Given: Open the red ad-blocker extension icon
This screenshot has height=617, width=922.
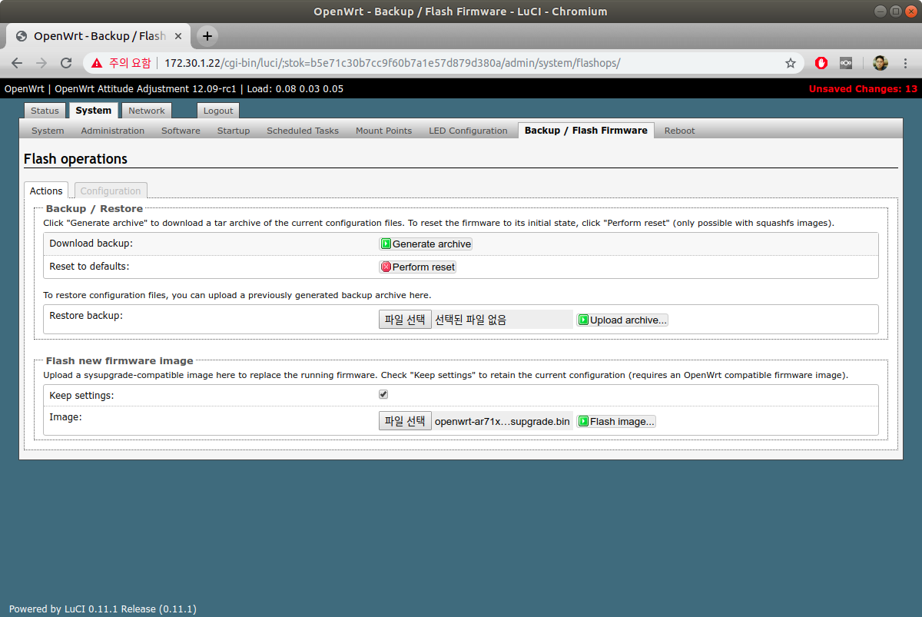Looking at the screenshot, I should coord(821,63).
